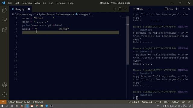Open Windows taskbar search icon

(7, 106)
